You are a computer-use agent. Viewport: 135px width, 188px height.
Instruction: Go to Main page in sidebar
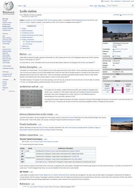5,19
